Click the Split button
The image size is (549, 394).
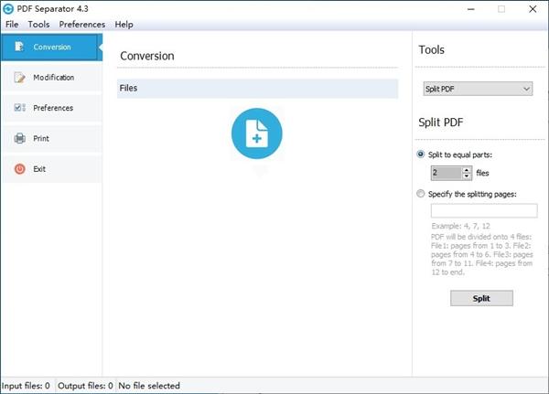[481, 298]
